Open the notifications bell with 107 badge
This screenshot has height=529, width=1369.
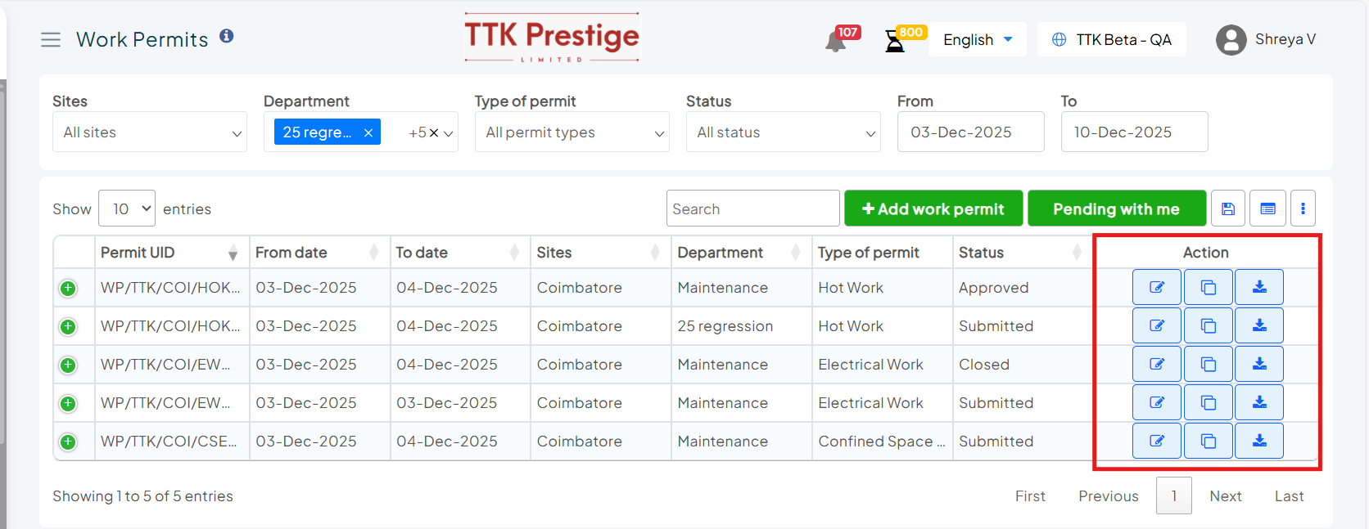tap(835, 41)
